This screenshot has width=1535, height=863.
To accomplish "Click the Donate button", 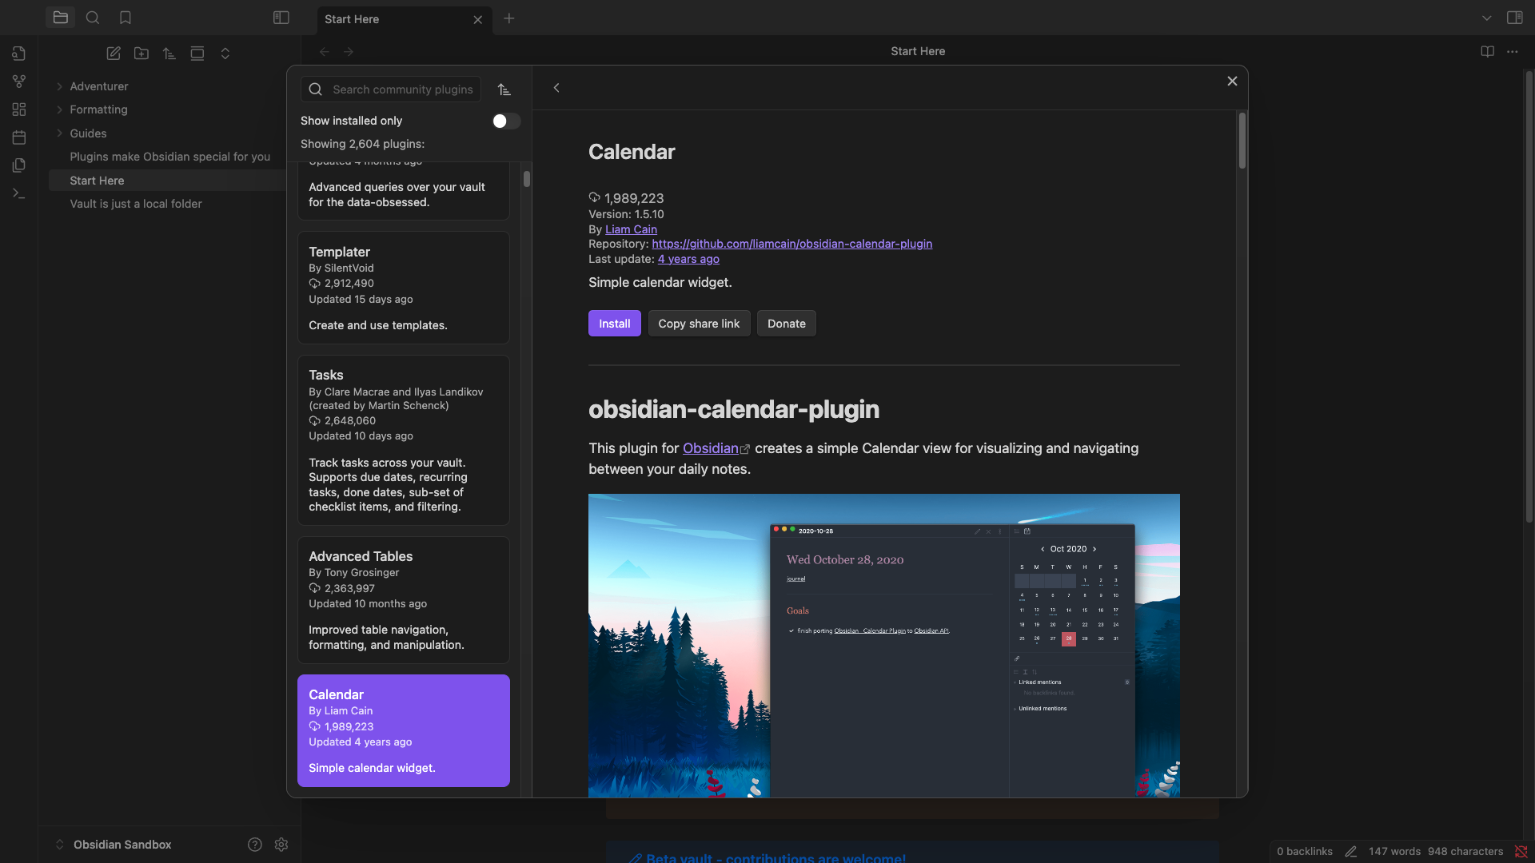I will [x=787, y=324].
